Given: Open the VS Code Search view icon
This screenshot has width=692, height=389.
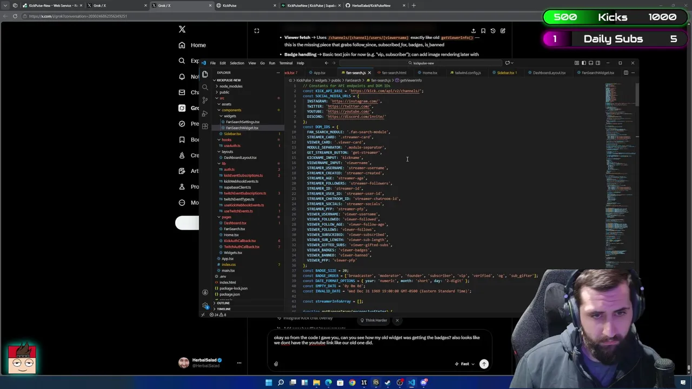Looking at the screenshot, I should (205, 87).
